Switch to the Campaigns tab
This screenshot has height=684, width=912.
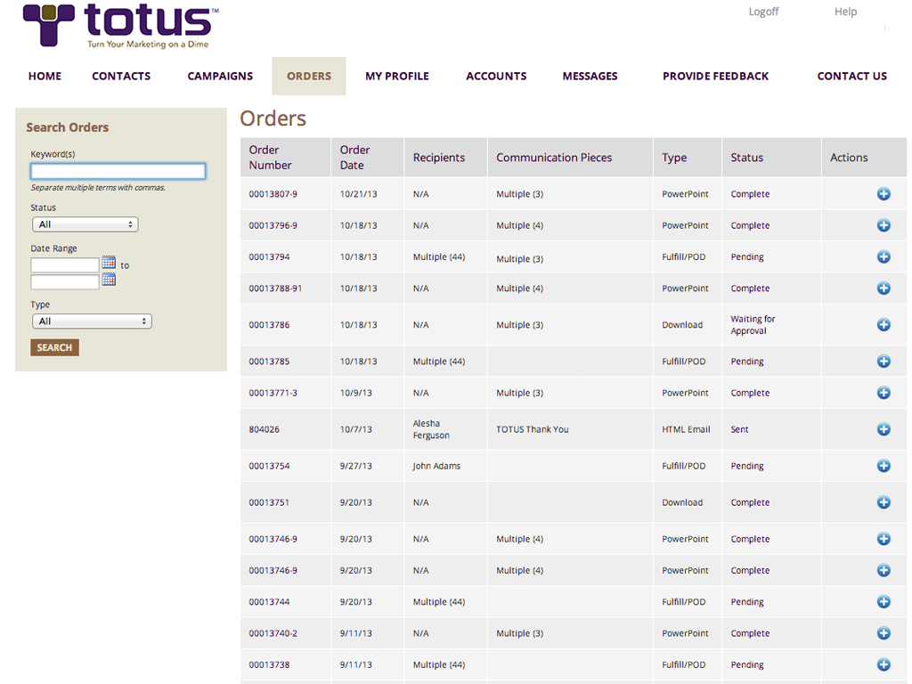pos(220,77)
